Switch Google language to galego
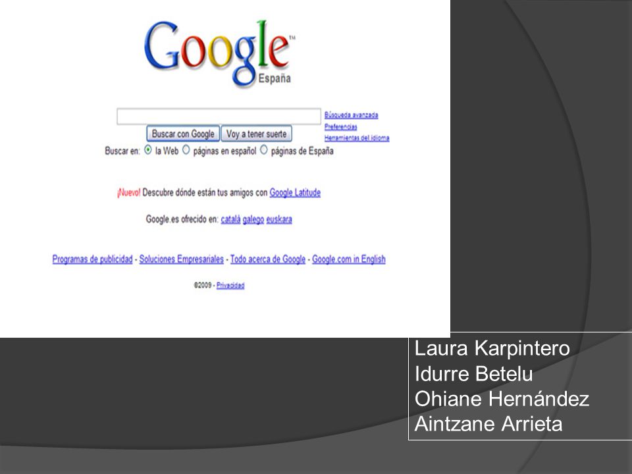 (253, 219)
